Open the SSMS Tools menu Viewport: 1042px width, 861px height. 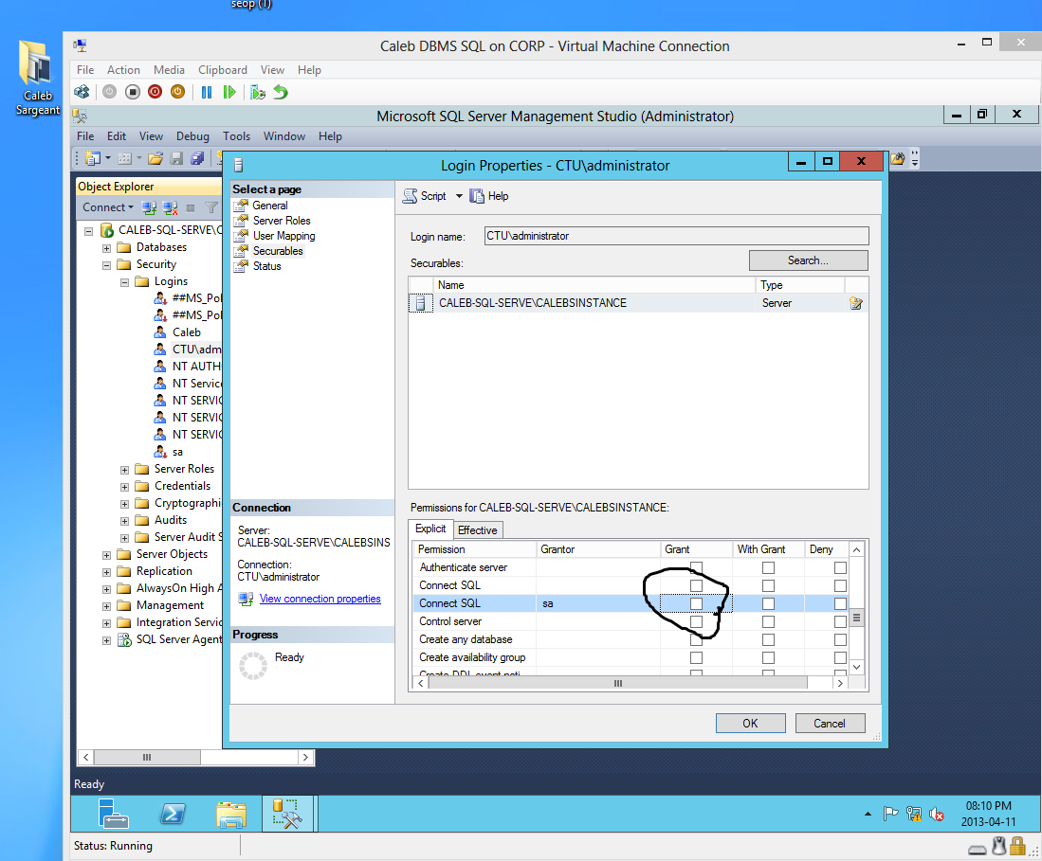coord(237,136)
